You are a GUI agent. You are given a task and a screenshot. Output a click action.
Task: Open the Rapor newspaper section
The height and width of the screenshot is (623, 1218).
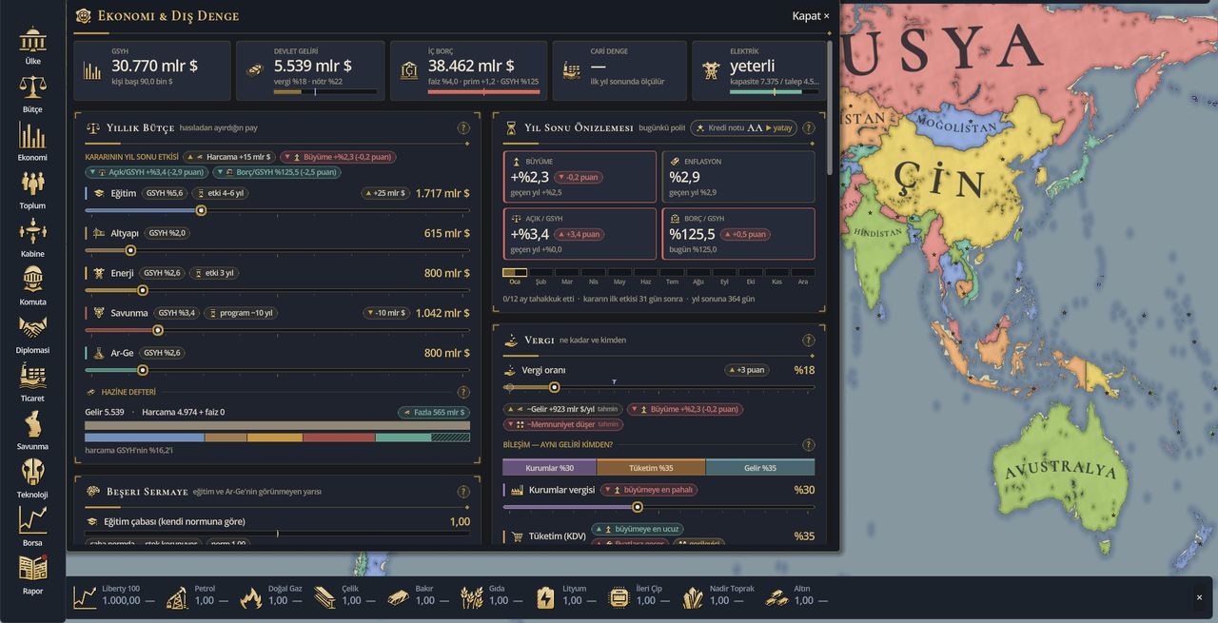pyautogui.click(x=32, y=574)
